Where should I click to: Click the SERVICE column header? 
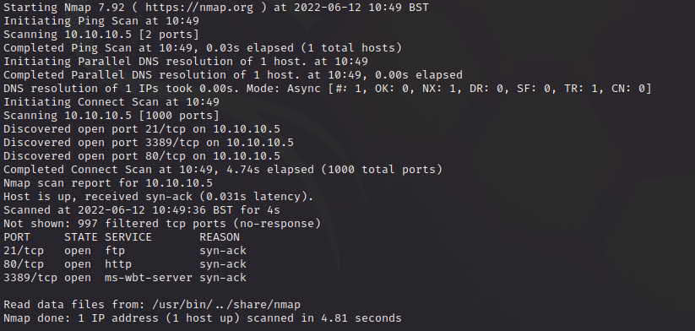128,237
